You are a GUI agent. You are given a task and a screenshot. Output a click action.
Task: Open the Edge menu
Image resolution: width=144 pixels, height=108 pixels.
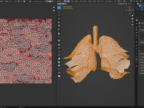point(94,1)
